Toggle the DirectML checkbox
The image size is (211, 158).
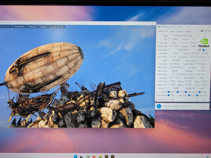[x=199, y=92]
